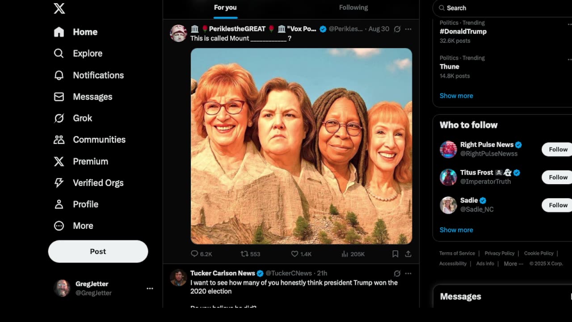Open Cookie Policy link

coord(538,253)
